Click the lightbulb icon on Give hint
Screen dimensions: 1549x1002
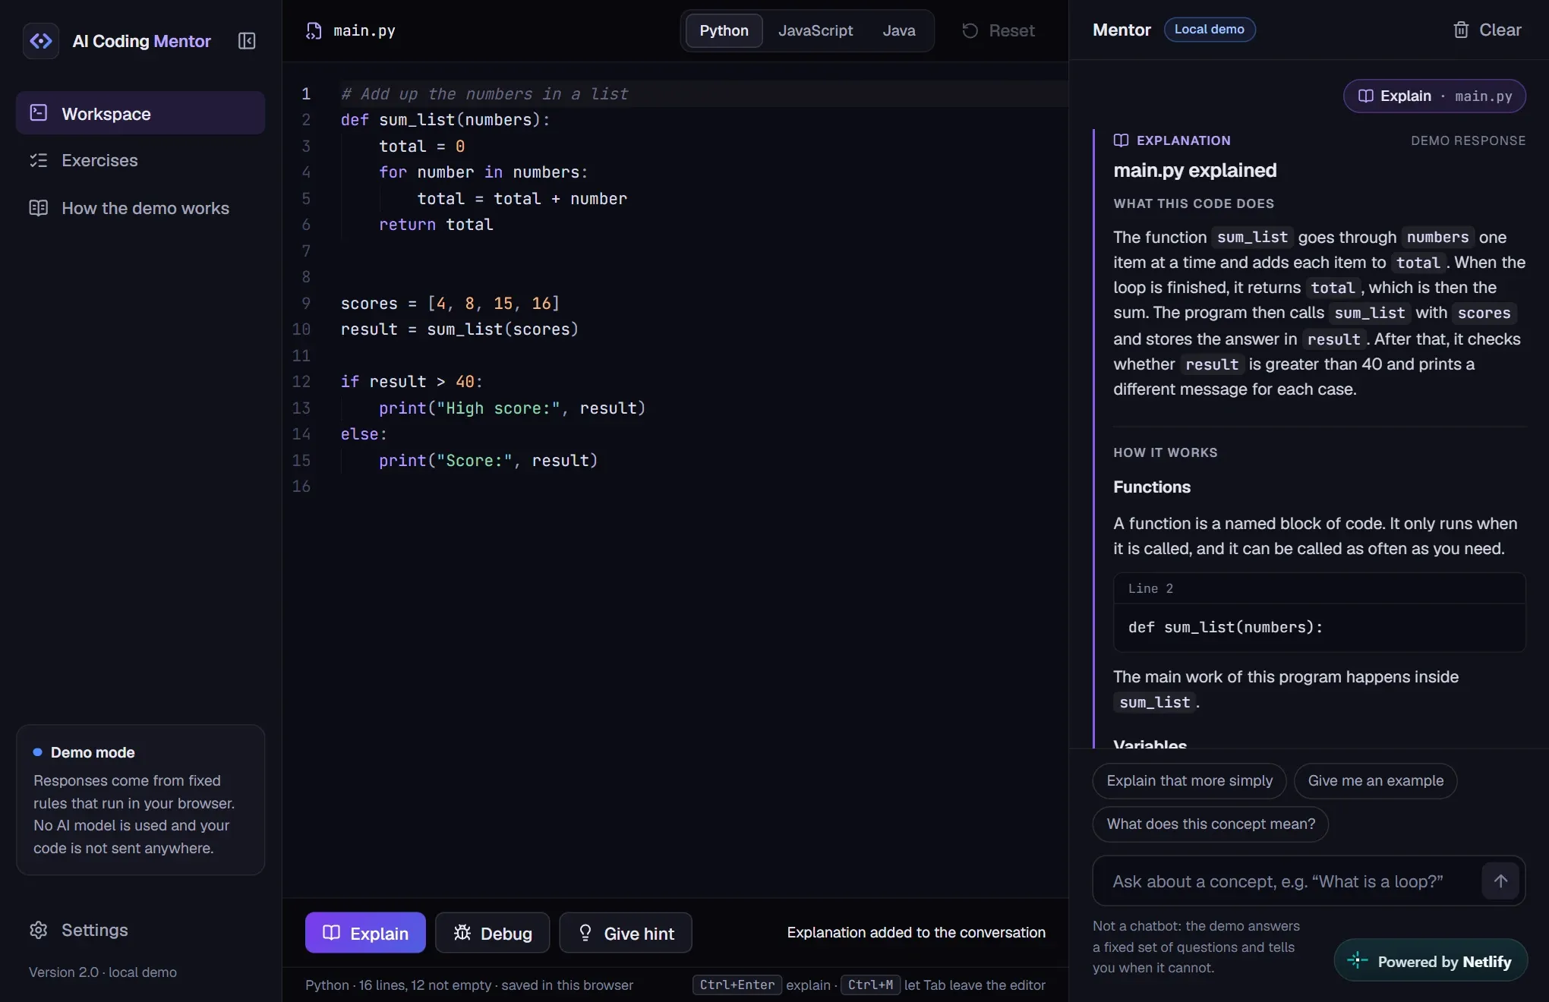(x=585, y=933)
